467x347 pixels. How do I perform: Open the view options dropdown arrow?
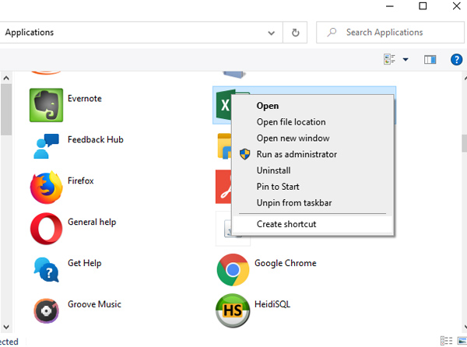click(406, 60)
